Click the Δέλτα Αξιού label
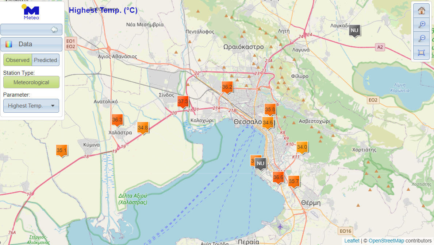This screenshot has width=434, height=245. click(x=132, y=199)
